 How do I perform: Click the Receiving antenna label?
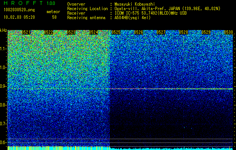pos(86,18)
